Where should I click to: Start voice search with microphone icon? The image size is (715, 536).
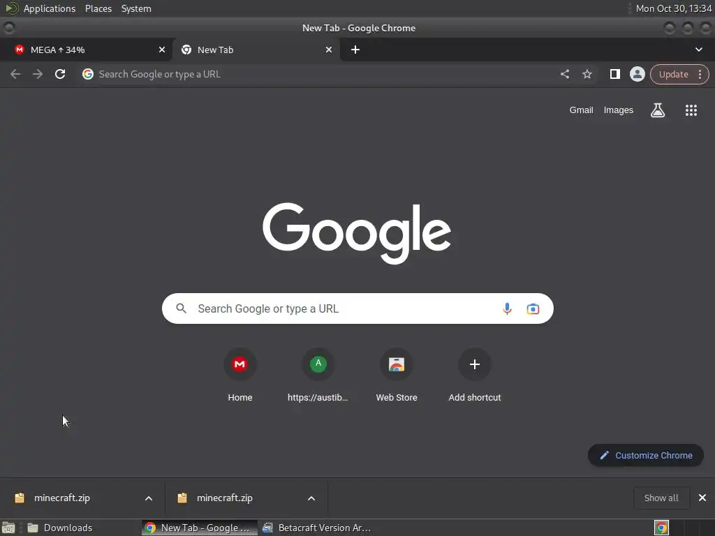coord(507,308)
